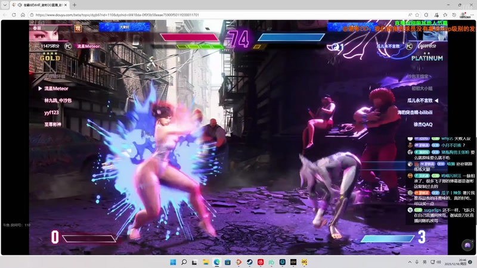
Task: Select the Douyu livestream tab
Action: pyautogui.click(x=39, y=5)
